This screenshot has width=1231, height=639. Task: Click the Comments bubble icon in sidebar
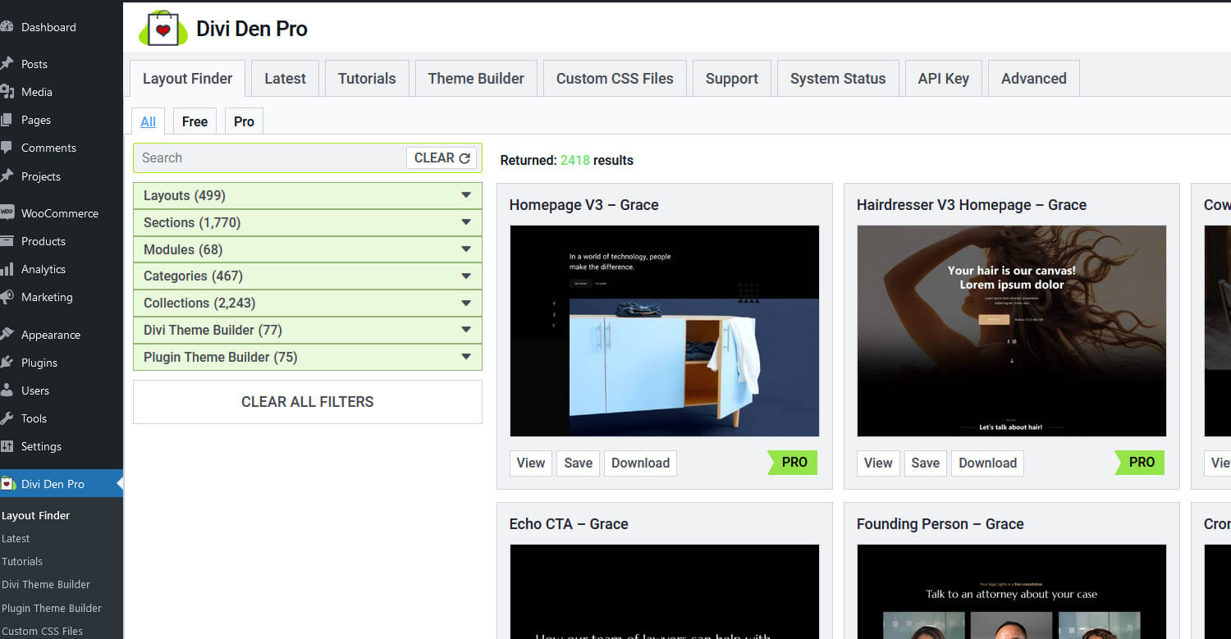coord(7,148)
